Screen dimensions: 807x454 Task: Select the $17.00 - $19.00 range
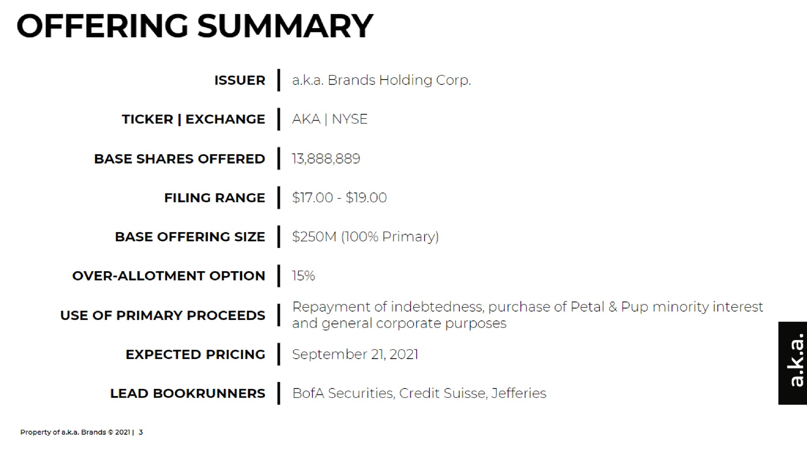point(339,198)
